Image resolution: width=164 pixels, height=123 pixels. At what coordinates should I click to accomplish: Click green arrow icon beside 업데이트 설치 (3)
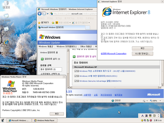[x=42, y=59]
